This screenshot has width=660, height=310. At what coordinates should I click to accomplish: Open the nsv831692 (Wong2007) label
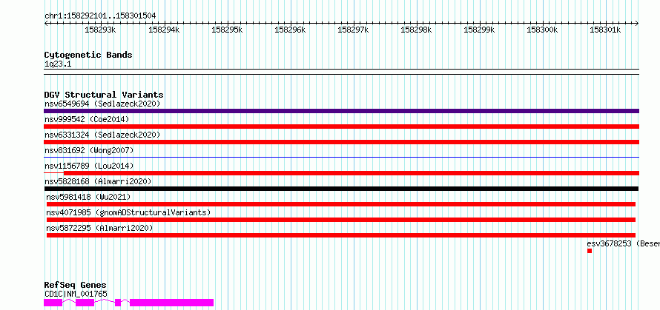click(89, 150)
